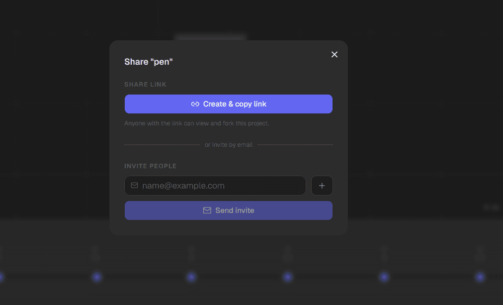
Task: Click the purple dot on the far left edge
Action: [x=1, y=277]
